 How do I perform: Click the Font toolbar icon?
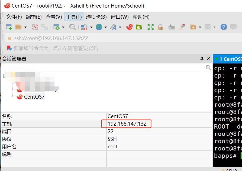point(113,27)
